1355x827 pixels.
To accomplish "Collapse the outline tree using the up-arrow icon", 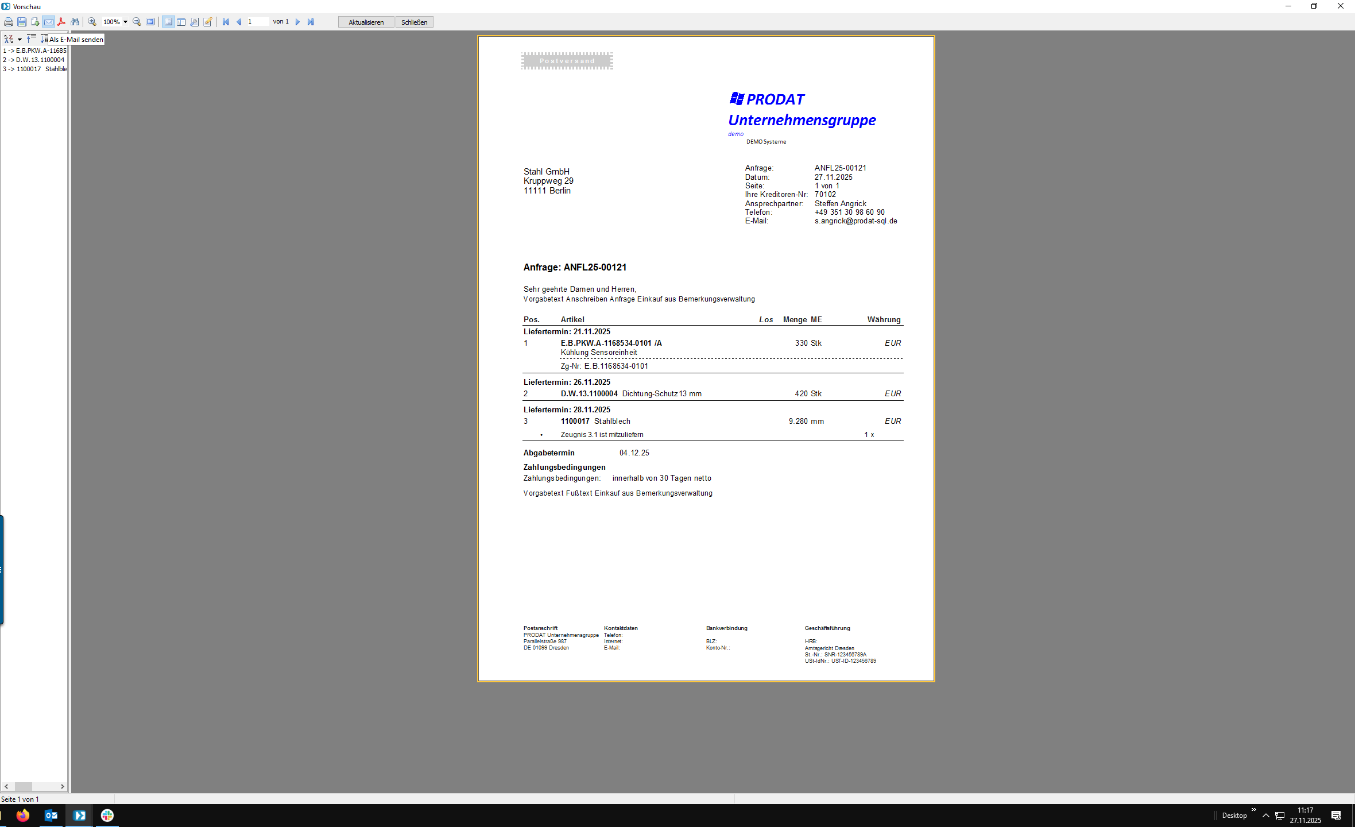I will (x=31, y=38).
